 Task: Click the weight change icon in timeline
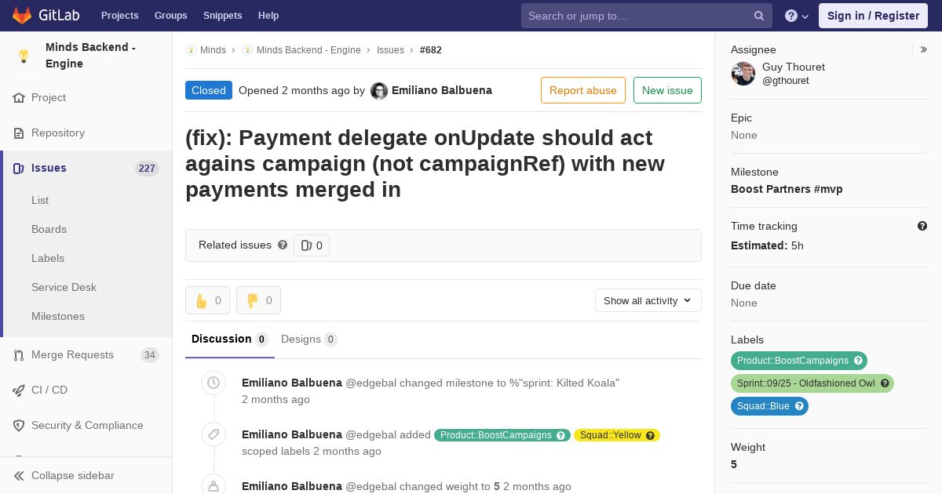click(214, 486)
